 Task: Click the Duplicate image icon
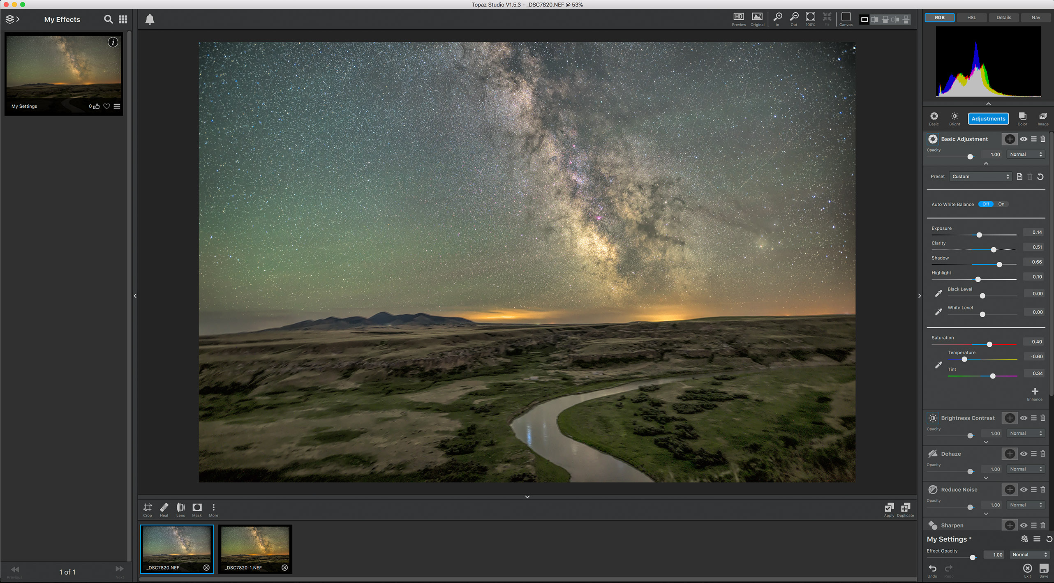pos(905,509)
